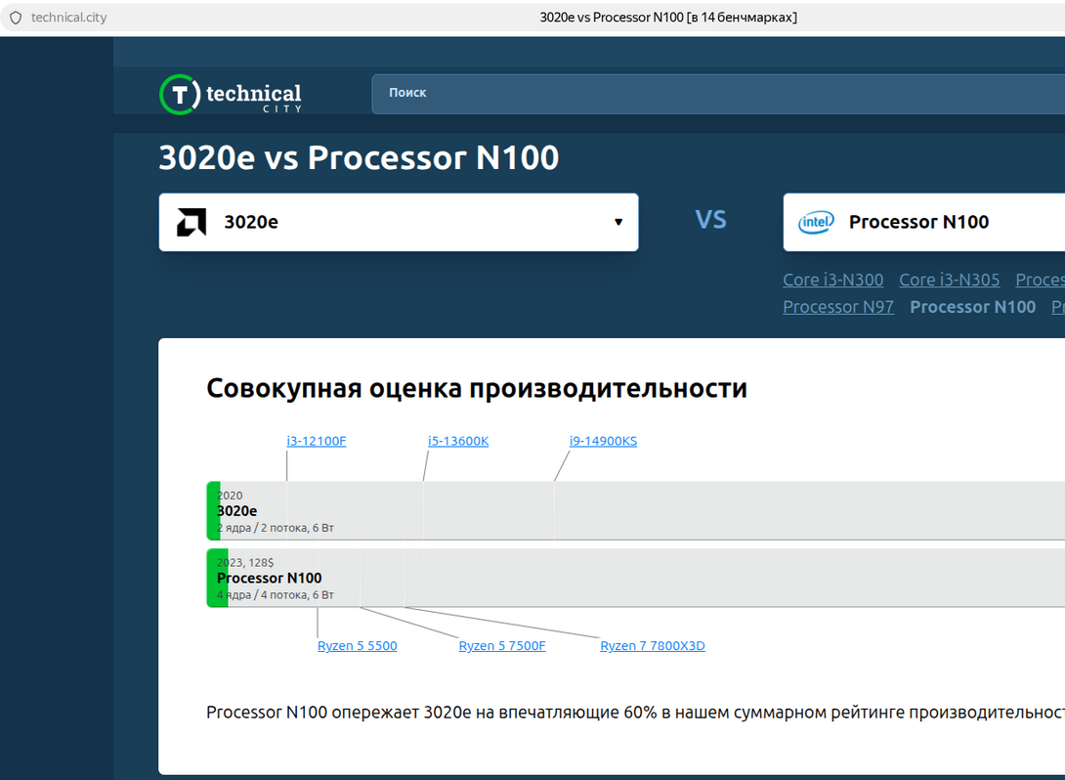Click the Intel logo in N100 selector
This screenshot has height=780, width=1065.
(816, 222)
